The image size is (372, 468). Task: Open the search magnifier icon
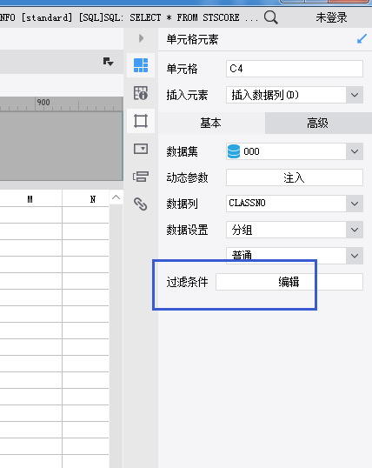tap(270, 17)
